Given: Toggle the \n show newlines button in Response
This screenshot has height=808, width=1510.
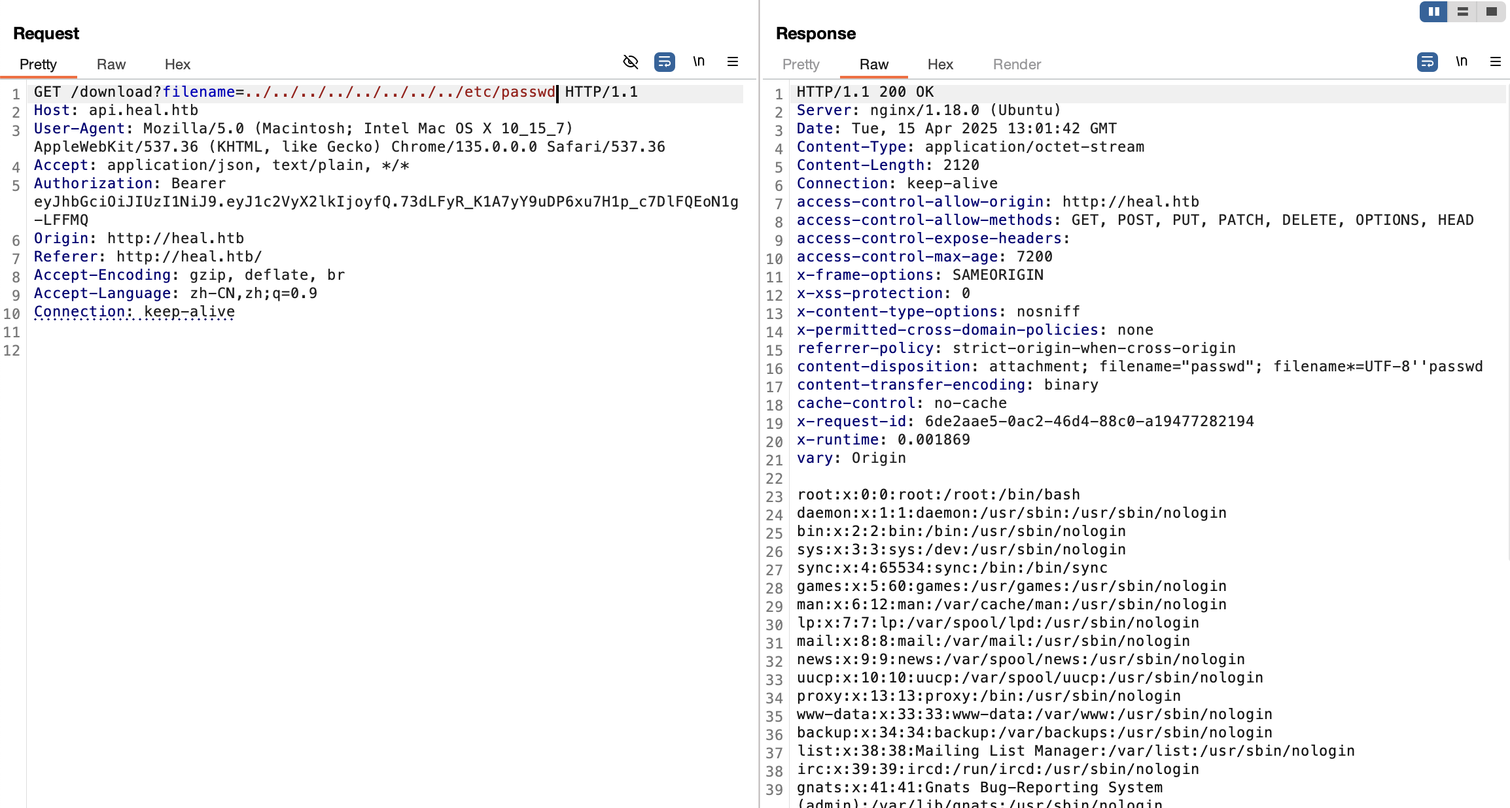Looking at the screenshot, I should pos(1462,61).
